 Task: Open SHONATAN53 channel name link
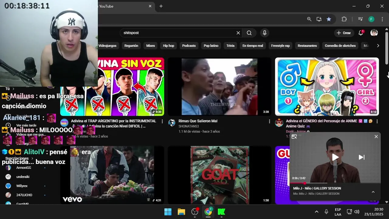(189, 126)
